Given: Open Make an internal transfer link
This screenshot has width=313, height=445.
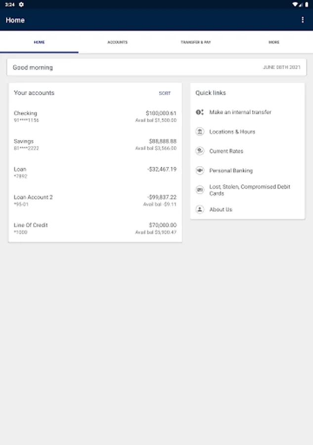Looking at the screenshot, I should click(240, 112).
